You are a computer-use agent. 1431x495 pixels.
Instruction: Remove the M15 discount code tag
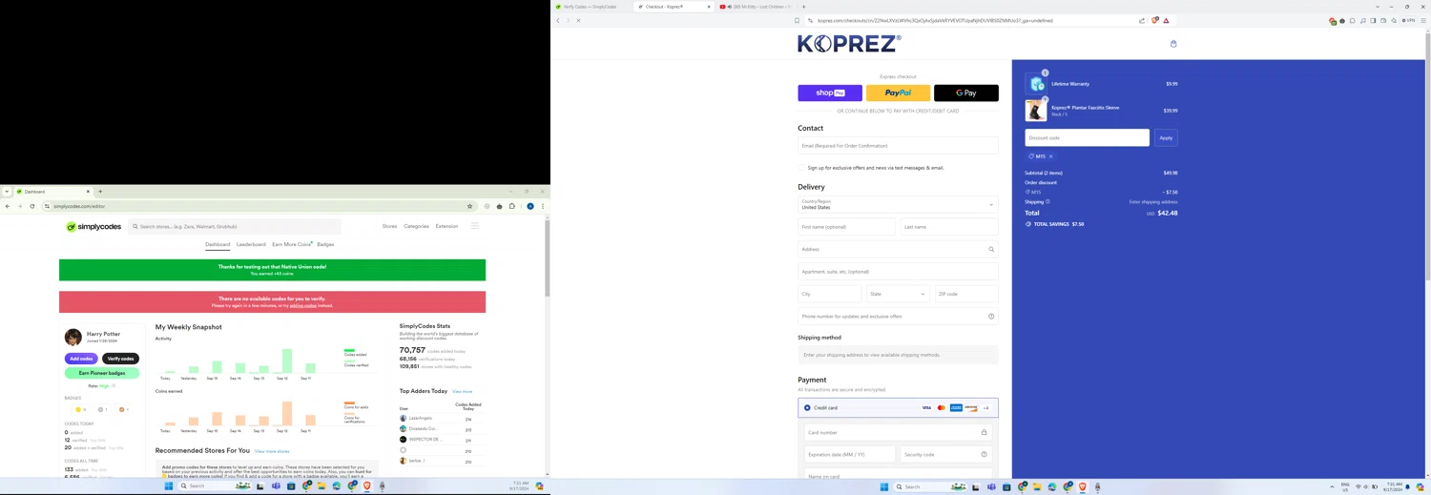tap(1051, 156)
